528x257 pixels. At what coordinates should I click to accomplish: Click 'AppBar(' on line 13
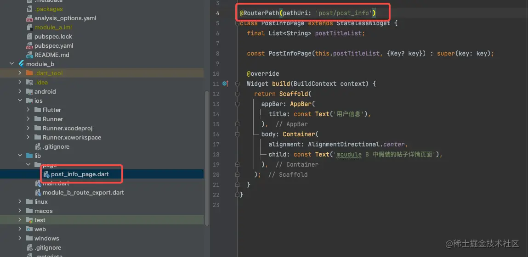(x=302, y=104)
